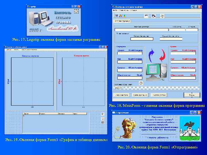Focus blue Трафик field in Передача group
Screen dimensions: 207x155
[x=130, y=53]
